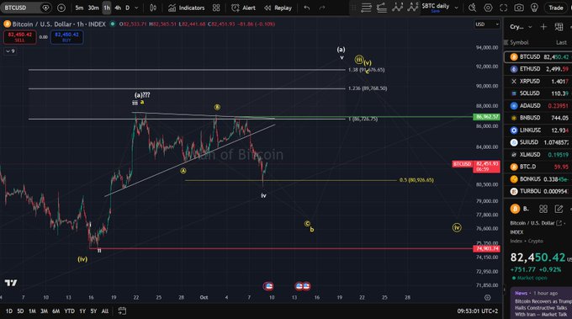Undo the last chart action
Screen dimensions: 572x319
(x=307, y=8)
